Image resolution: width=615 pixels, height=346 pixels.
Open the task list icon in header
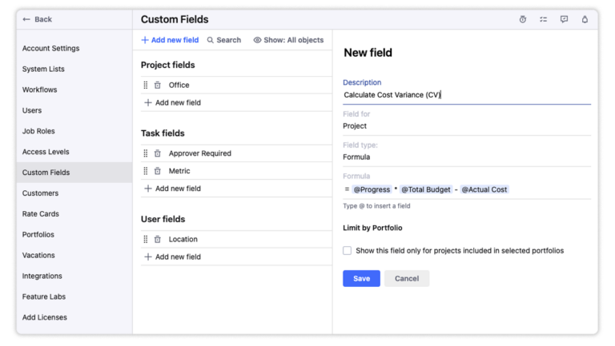click(543, 19)
